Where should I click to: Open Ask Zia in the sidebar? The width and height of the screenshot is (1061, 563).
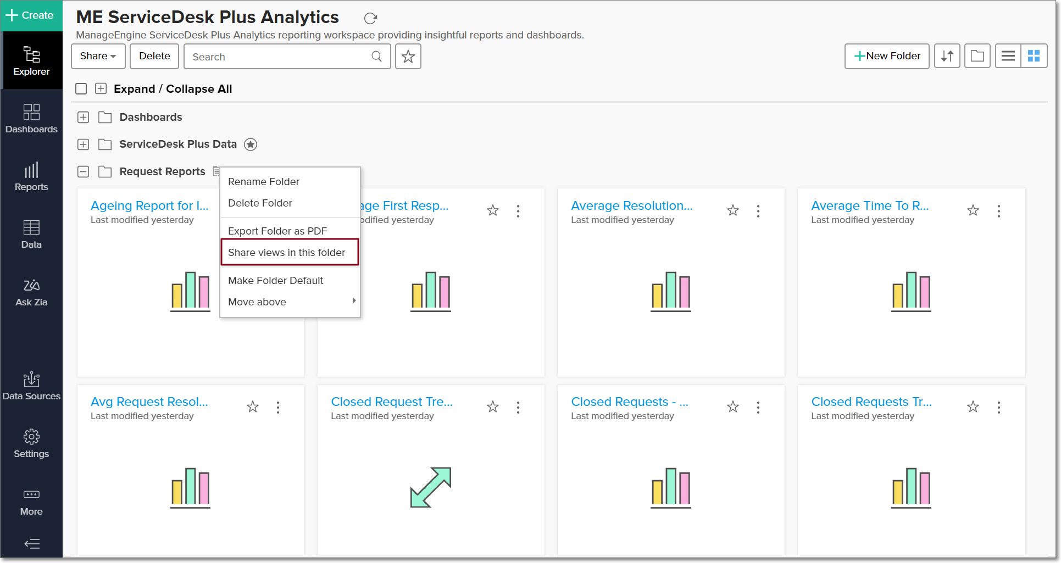point(31,292)
